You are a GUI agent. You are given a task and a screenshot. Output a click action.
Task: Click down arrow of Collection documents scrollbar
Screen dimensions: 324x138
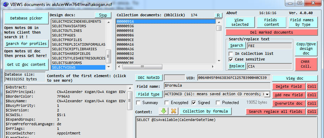219,61
